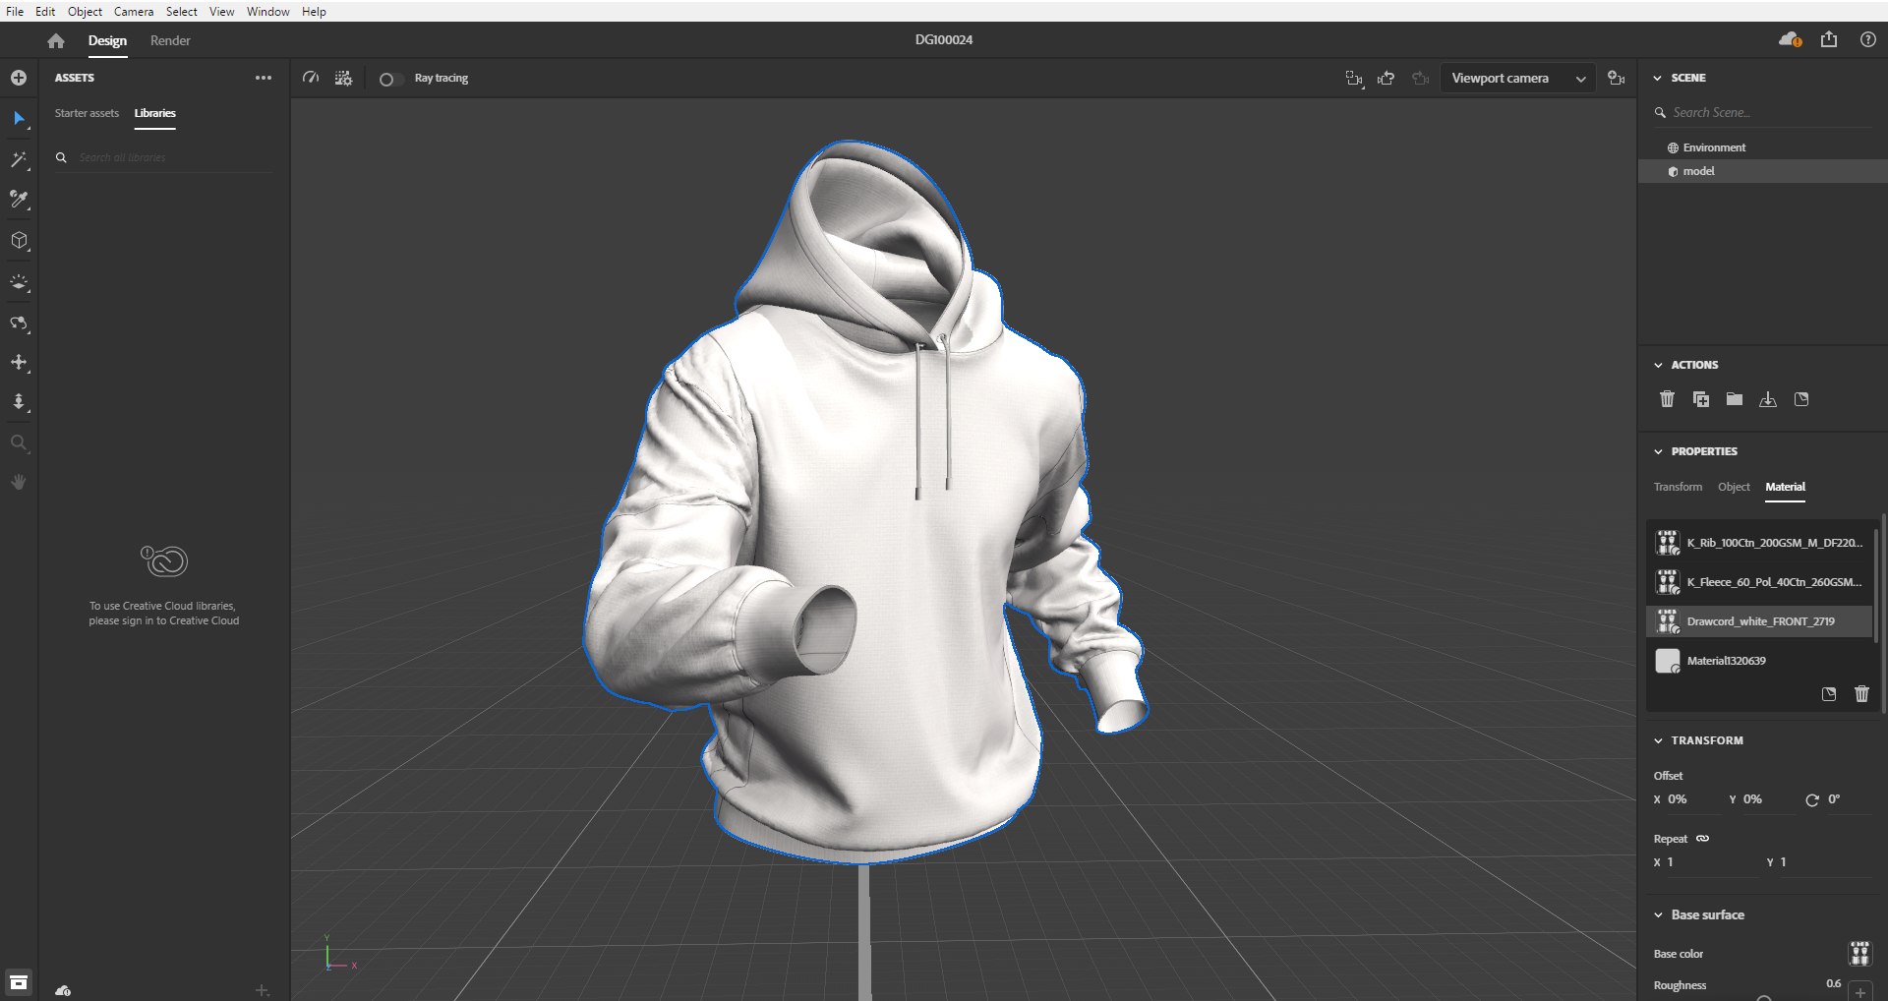
Task: Add a new camera bookmark icon
Action: point(1616,78)
